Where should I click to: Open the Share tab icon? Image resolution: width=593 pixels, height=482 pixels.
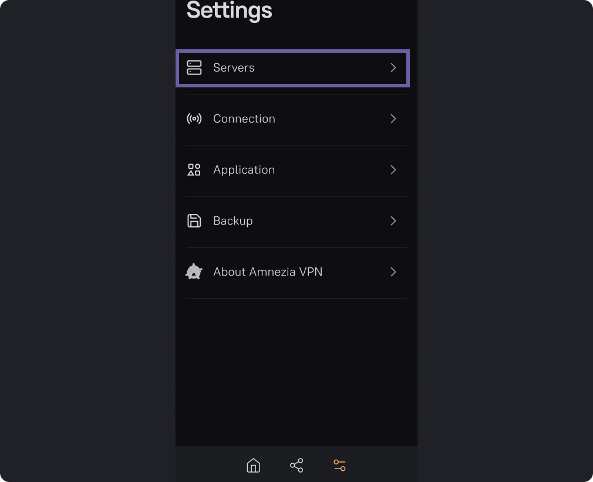click(296, 466)
